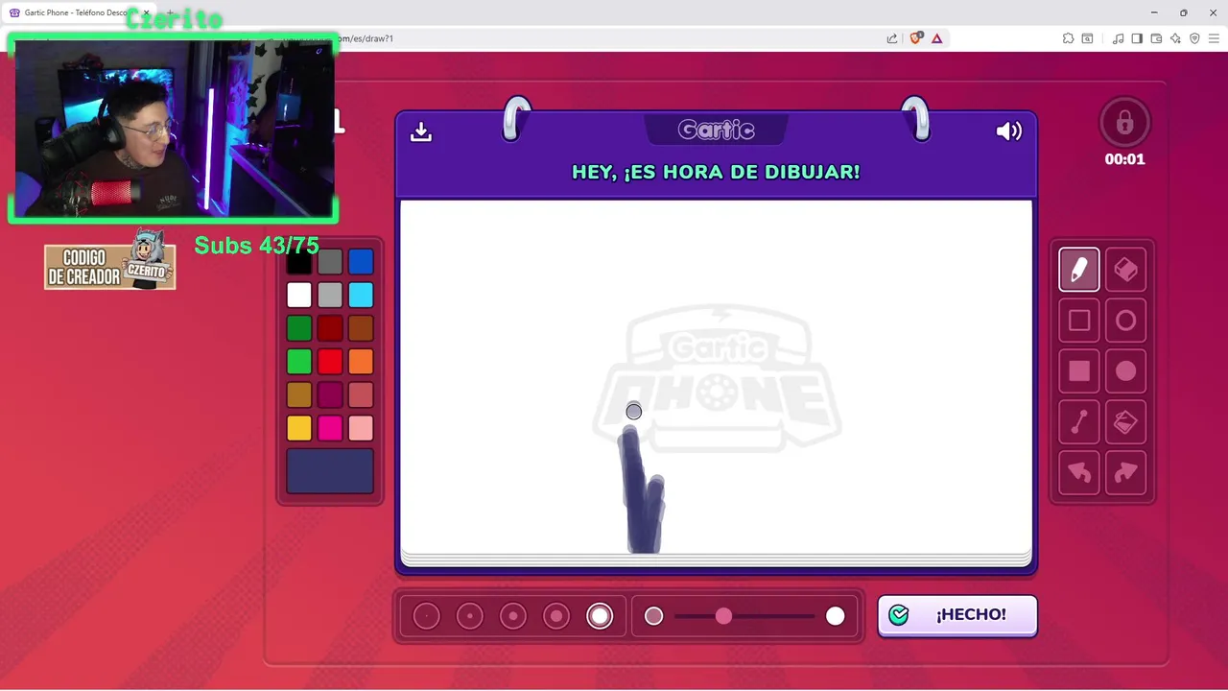Choose the empty ellipse tool
Viewport: 1228px width, 691px height.
coord(1125,321)
